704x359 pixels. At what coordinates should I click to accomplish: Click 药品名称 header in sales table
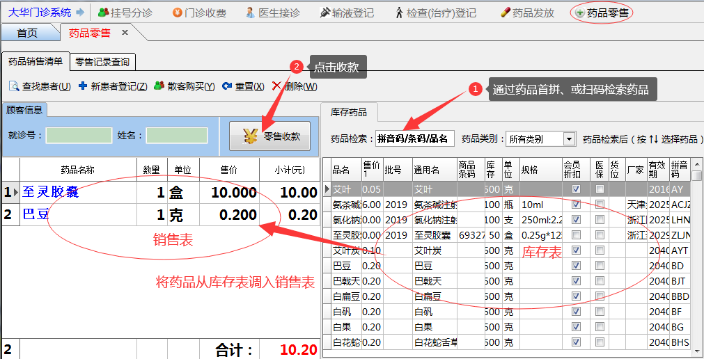[x=78, y=170]
